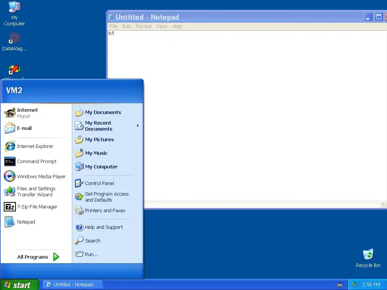Viewport: 387px width, 290px height.
Task: Click the Start button
Action: tap(19, 285)
